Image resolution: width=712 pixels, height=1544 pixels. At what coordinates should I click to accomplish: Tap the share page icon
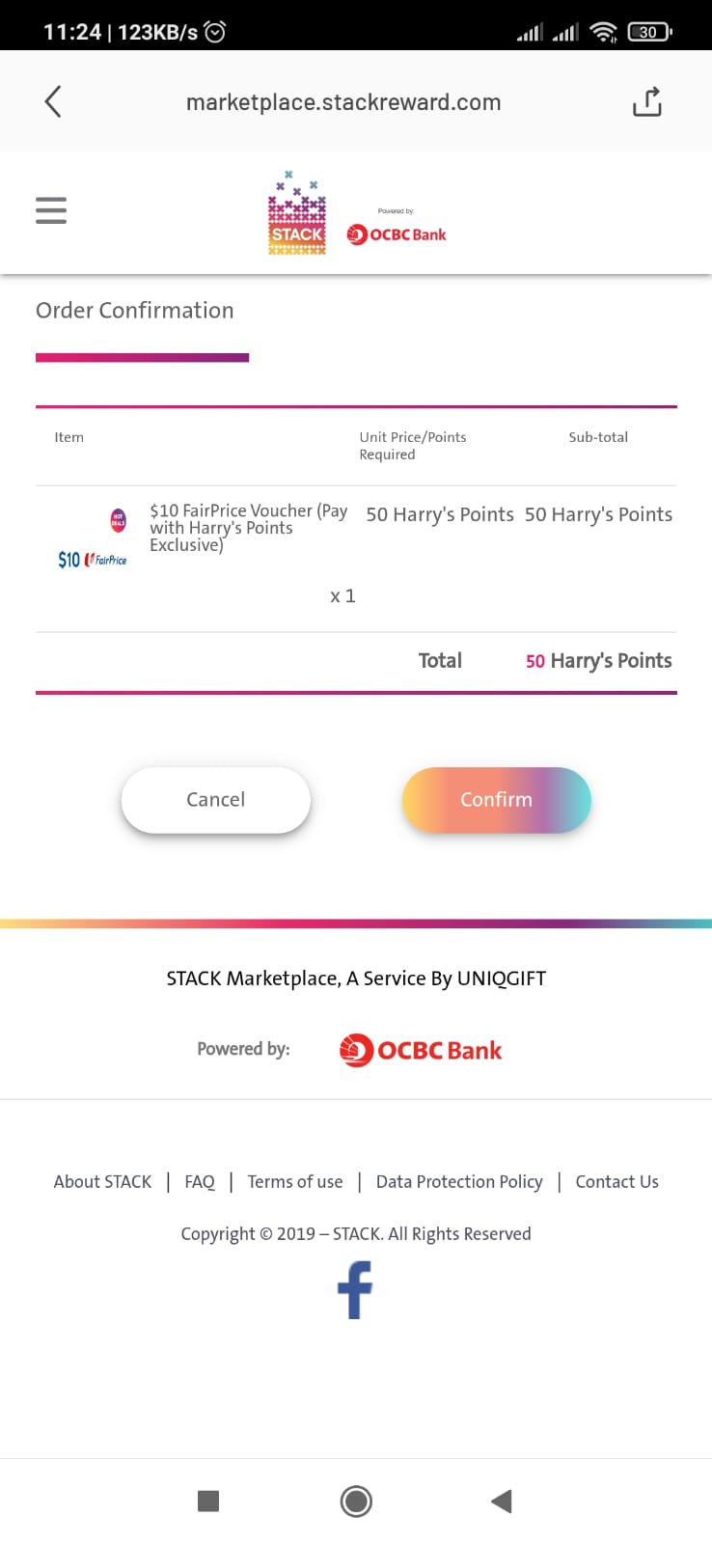(x=647, y=101)
